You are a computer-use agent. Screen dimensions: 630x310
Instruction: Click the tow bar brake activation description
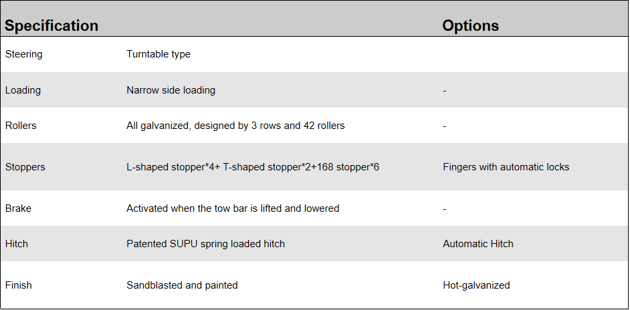[x=233, y=208]
